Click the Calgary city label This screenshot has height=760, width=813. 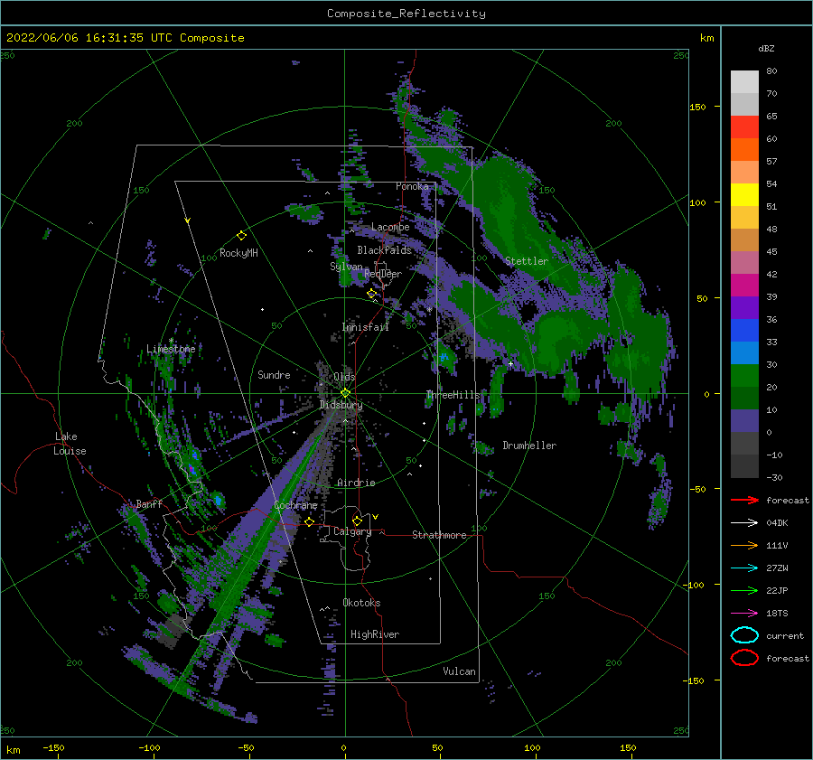coord(352,531)
